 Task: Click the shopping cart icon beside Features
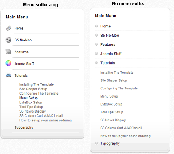coord(8,52)
